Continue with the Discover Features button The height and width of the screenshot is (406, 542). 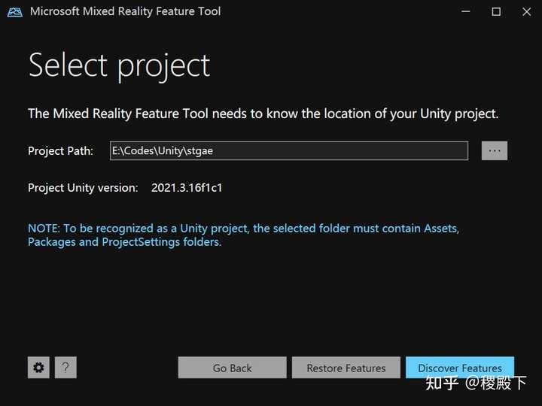coord(460,368)
